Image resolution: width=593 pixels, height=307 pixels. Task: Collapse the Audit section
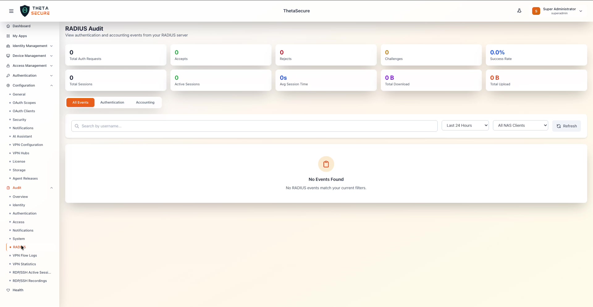click(52, 188)
